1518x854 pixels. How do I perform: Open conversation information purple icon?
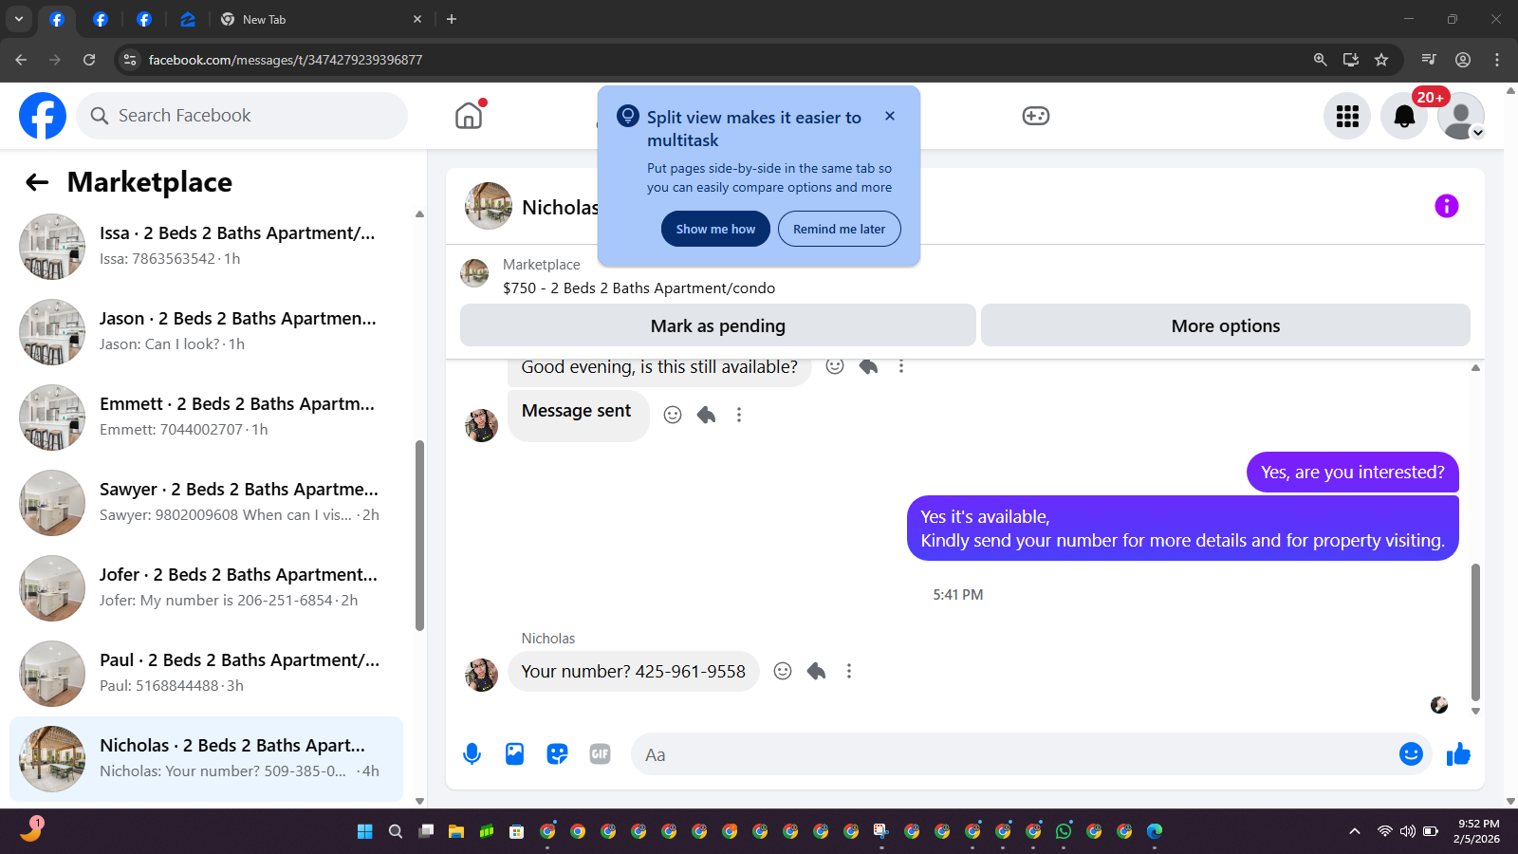1446,206
